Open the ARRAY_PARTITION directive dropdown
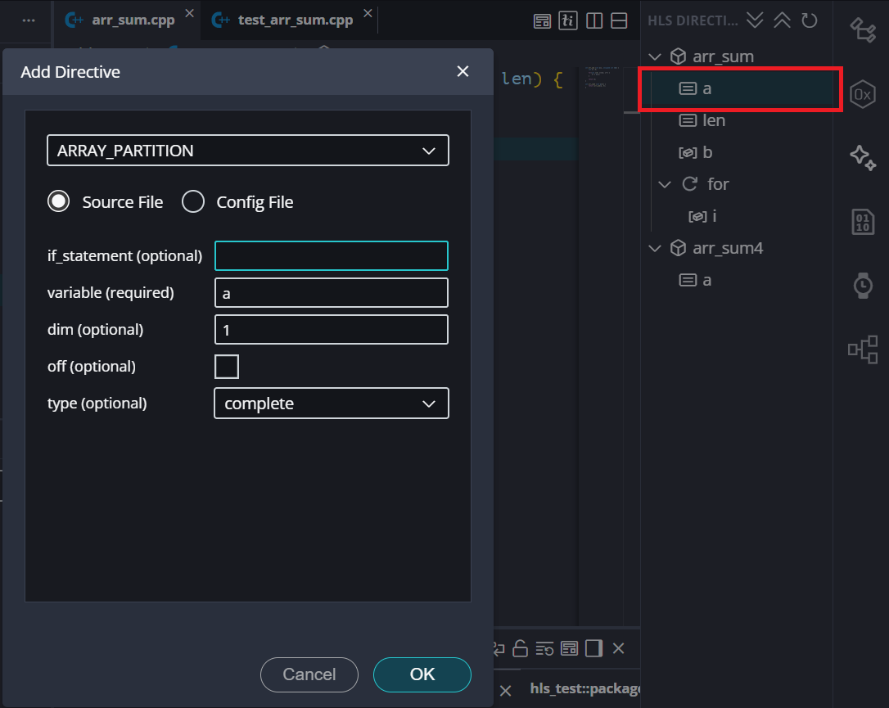This screenshot has width=889, height=708. click(248, 151)
